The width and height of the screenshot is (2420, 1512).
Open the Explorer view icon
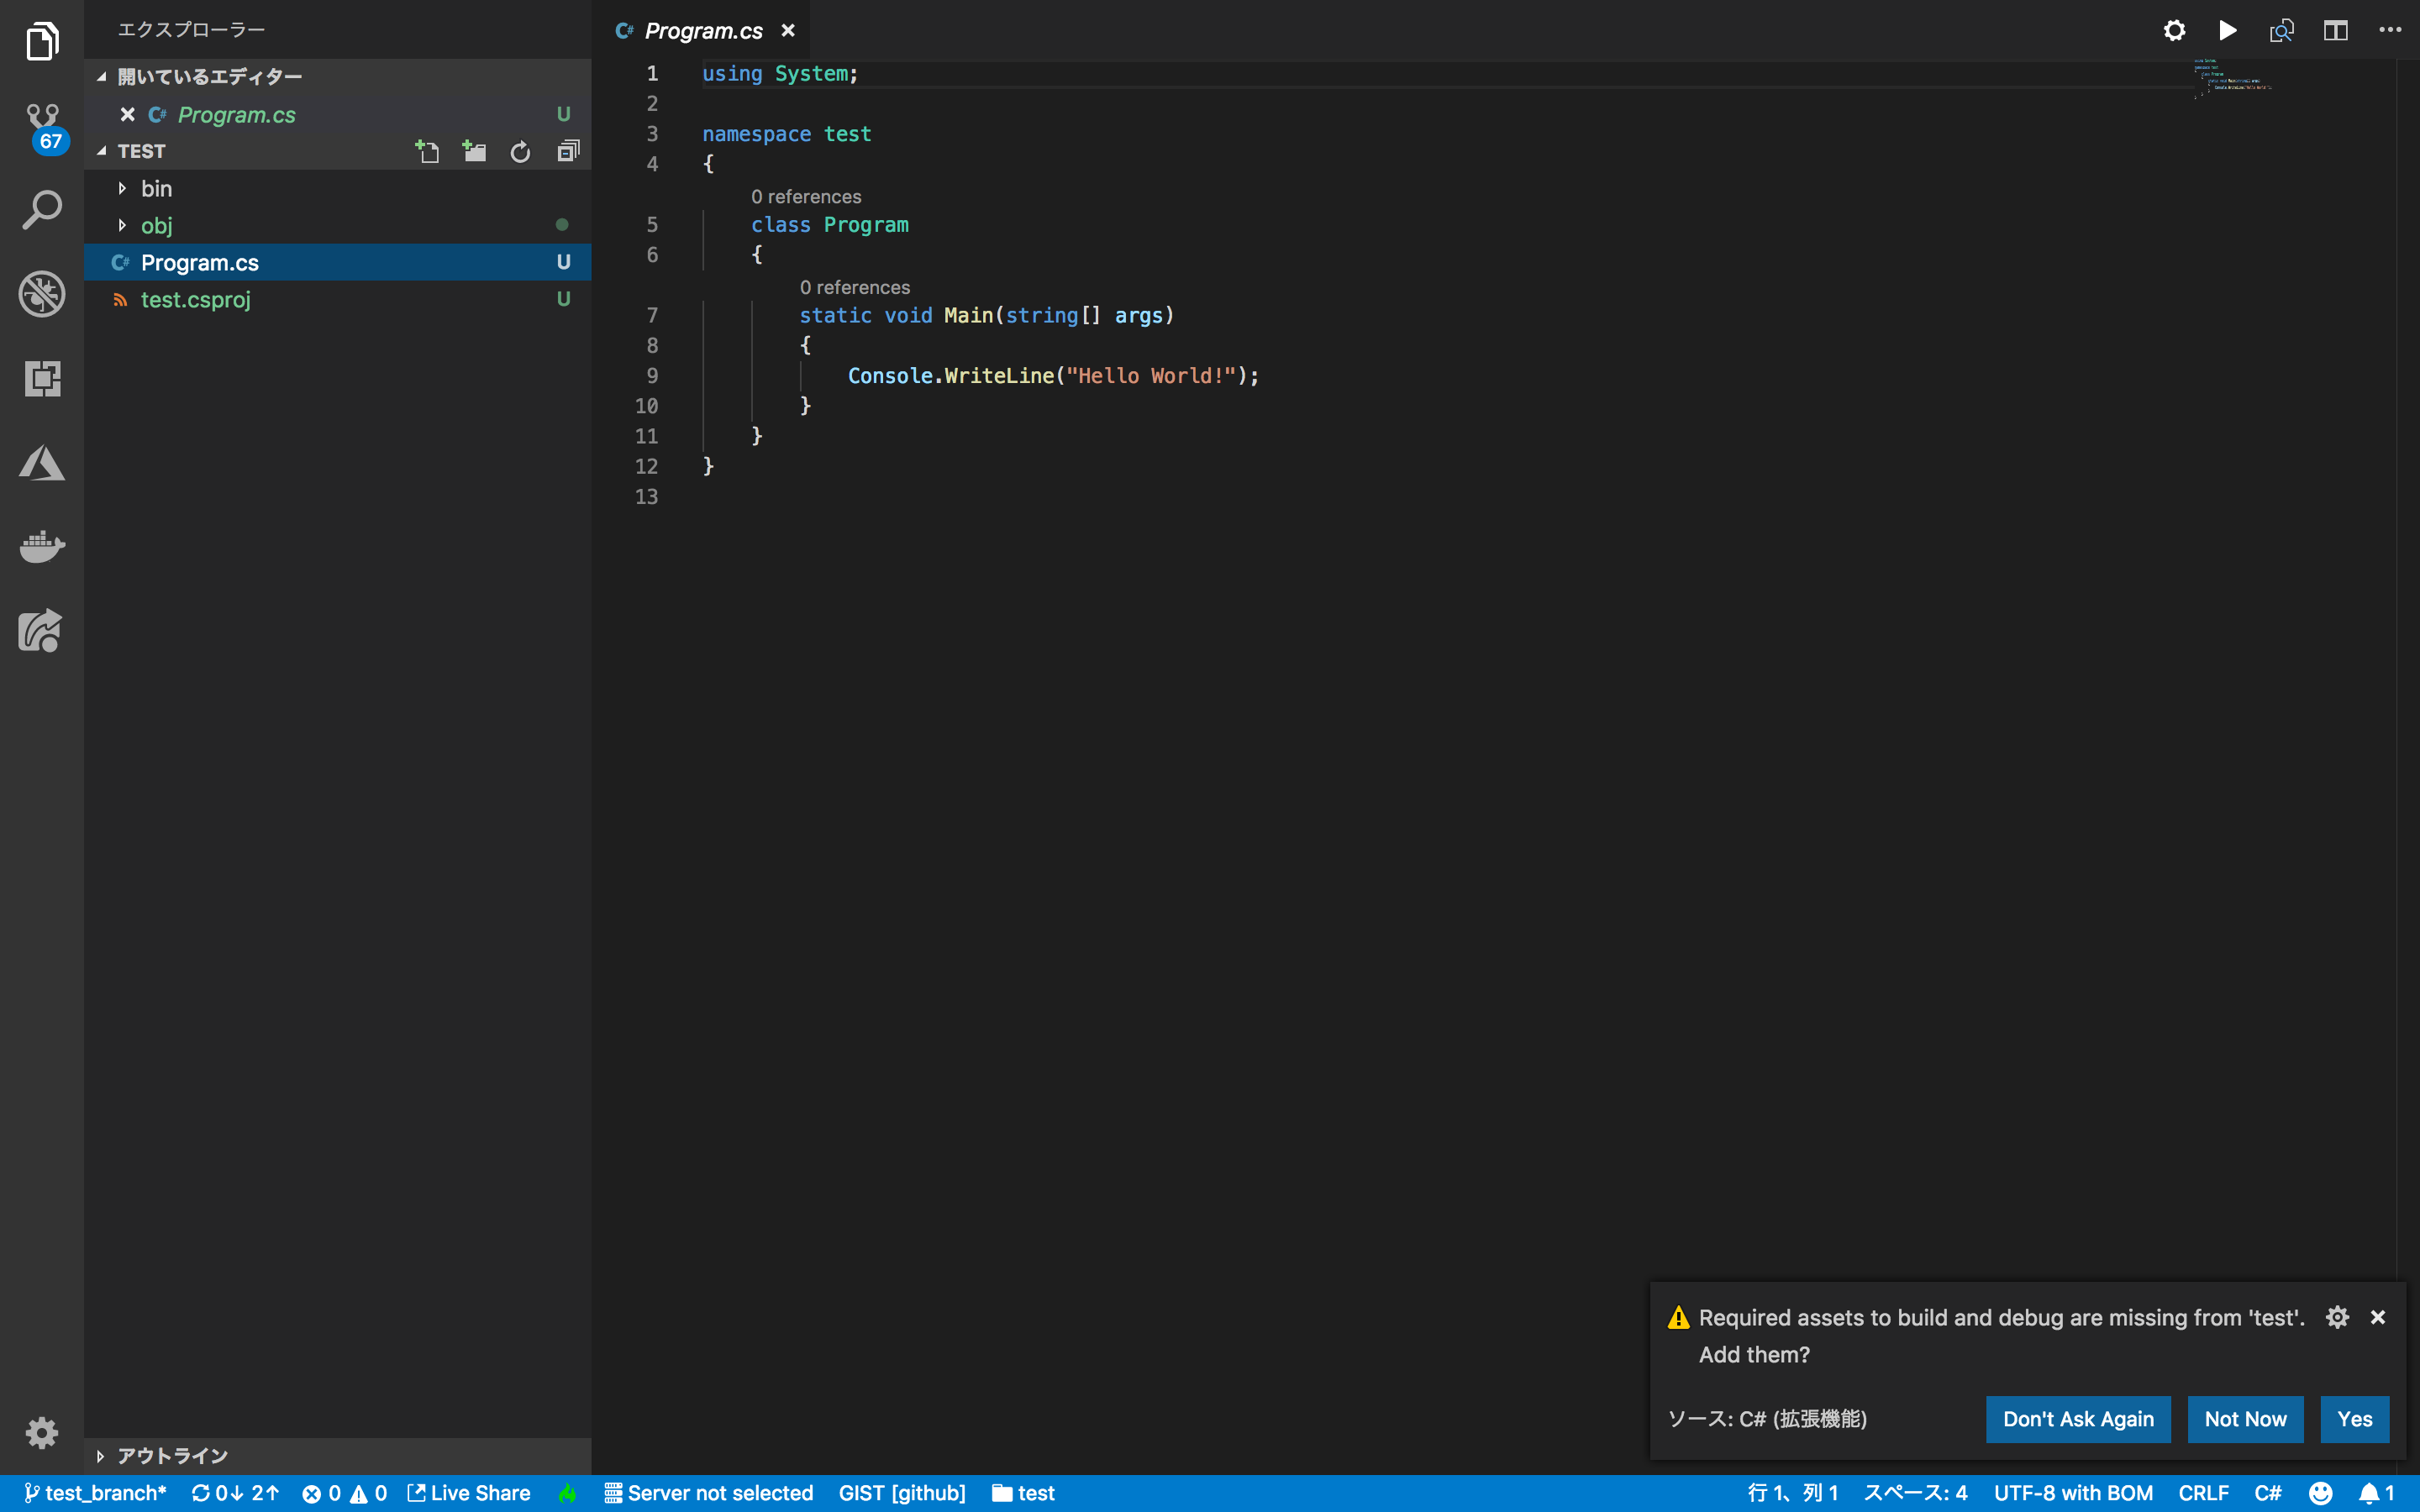pyautogui.click(x=42, y=42)
